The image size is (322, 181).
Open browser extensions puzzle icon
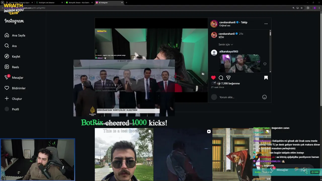click(x=308, y=8)
